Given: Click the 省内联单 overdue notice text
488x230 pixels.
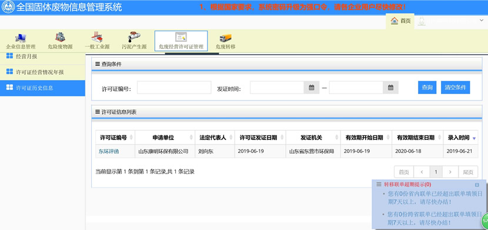Looking at the screenshot, I should coord(434,198).
